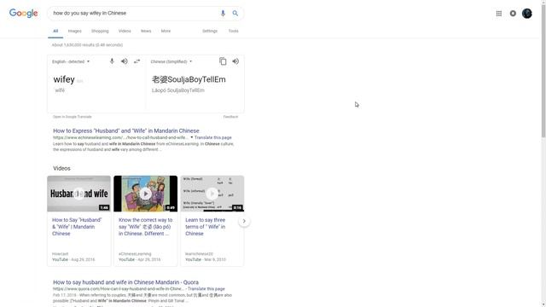
Task: Switch to the Videos tab
Action: click(x=125, y=31)
